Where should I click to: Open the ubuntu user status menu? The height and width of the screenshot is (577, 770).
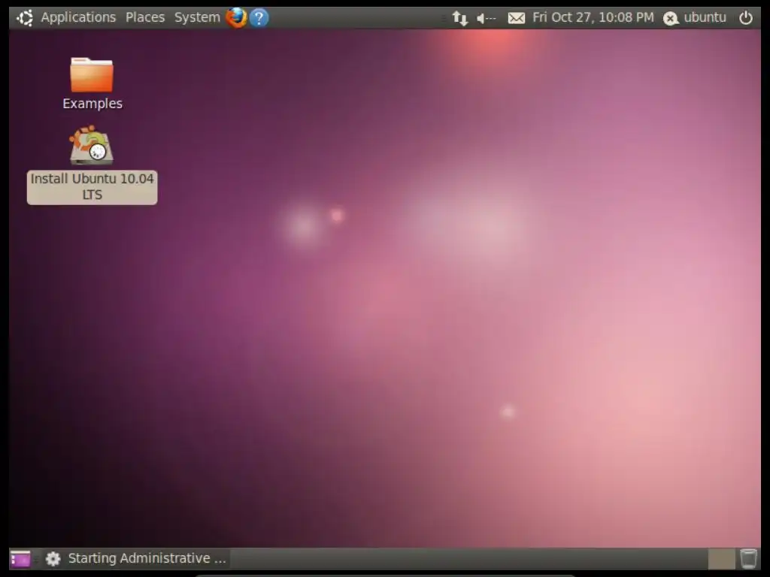pos(694,18)
